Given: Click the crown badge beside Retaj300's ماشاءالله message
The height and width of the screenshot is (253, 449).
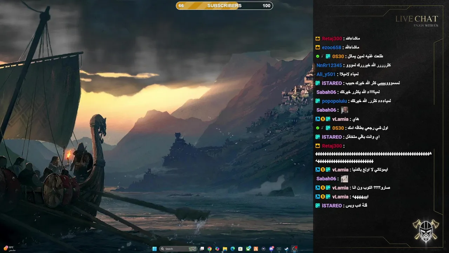Looking at the screenshot, I should 317,38.
